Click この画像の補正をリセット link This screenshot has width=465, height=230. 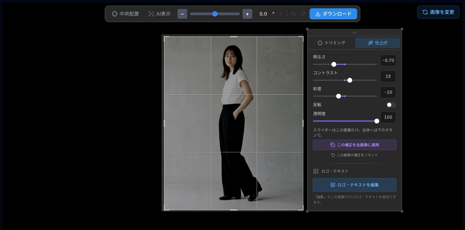point(355,155)
